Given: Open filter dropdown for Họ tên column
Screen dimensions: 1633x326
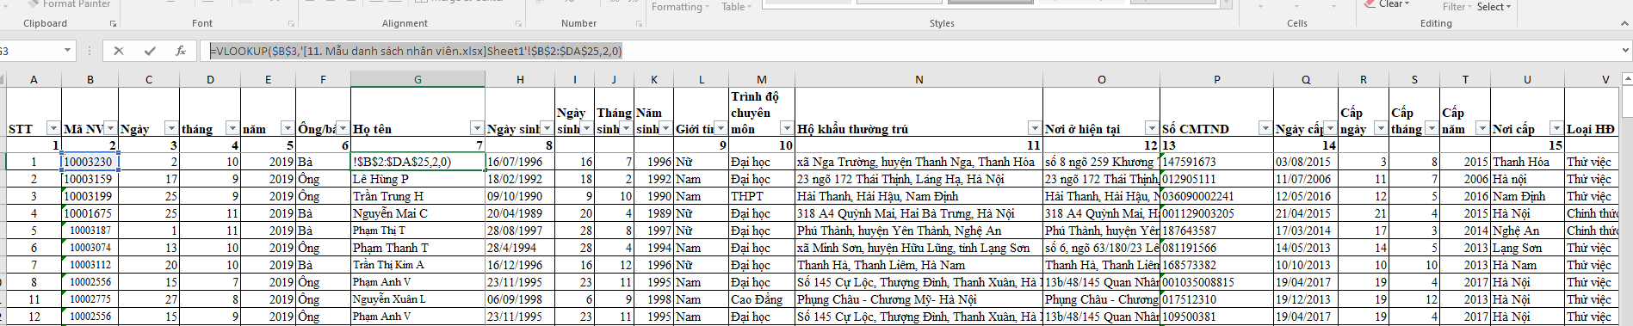Looking at the screenshot, I should [x=478, y=128].
